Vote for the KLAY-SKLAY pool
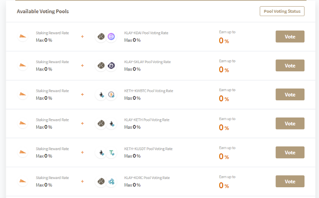Viewport: 319px width, 198px height. [x=290, y=66]
